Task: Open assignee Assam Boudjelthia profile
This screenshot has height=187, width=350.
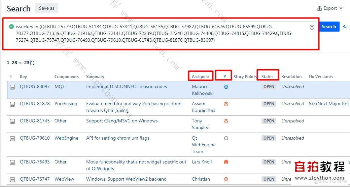Action: pos(204,107)
